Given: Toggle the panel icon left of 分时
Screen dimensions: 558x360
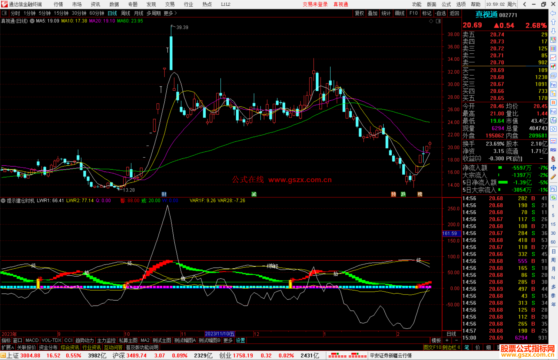Looking at the screenshot, I should click(x=4, y=13).
